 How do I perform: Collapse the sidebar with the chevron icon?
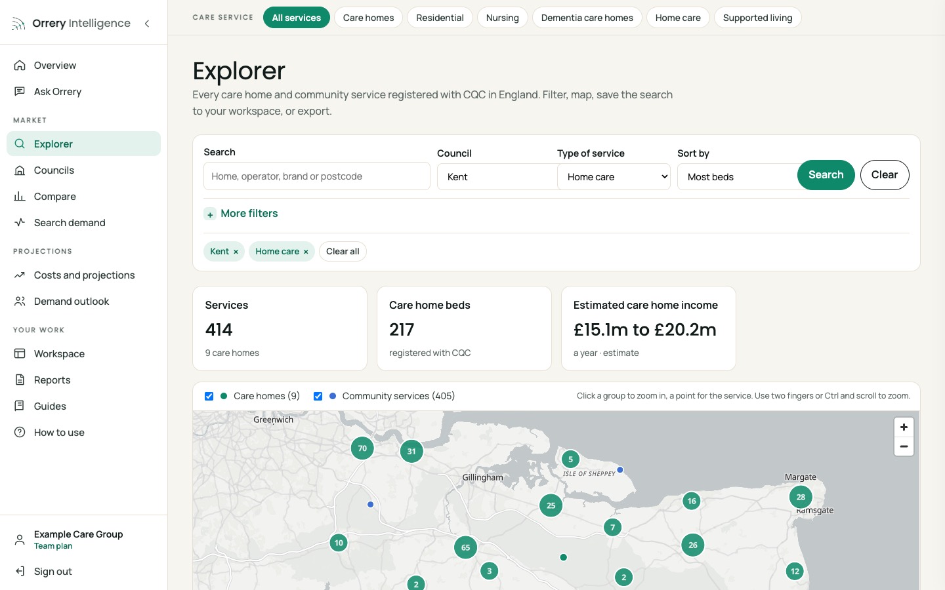(147, 24)
